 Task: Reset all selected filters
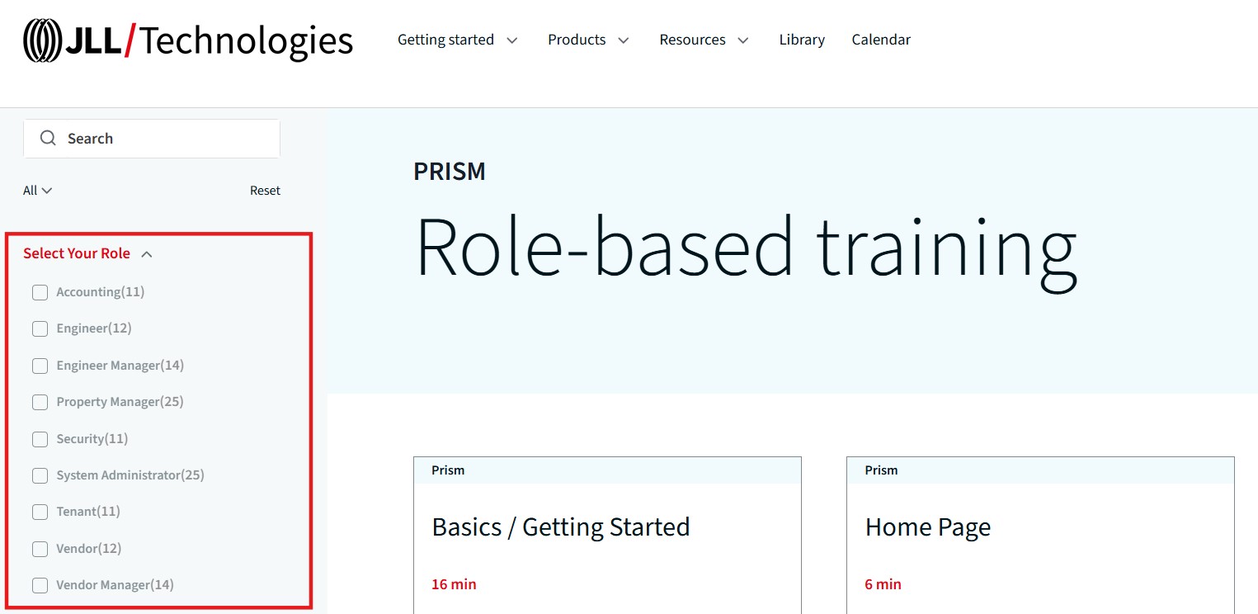pyautogui.click(x=265, y=191)
